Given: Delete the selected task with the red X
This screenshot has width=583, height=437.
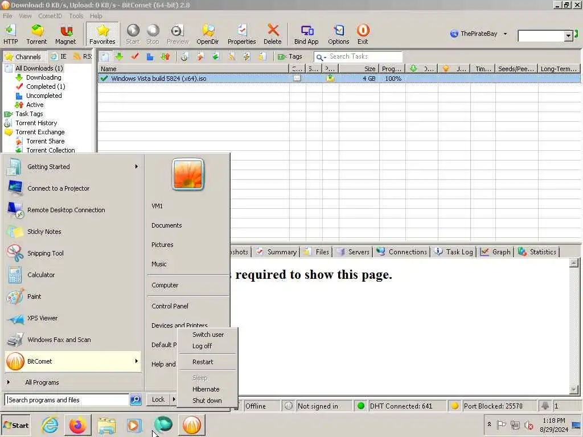Looking at the screenshot, I should pos(273,34).
